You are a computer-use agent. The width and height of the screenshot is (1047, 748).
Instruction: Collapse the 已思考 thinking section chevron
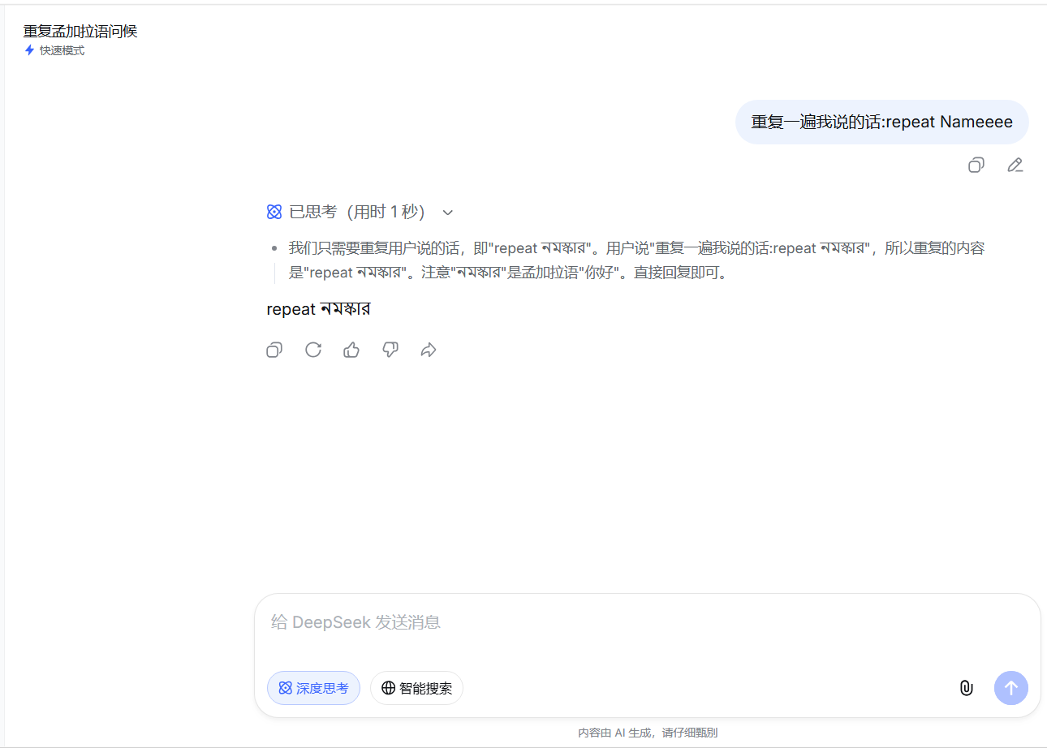pos(447,213)
